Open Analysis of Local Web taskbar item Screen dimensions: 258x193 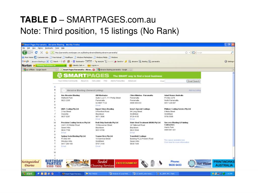120,174
